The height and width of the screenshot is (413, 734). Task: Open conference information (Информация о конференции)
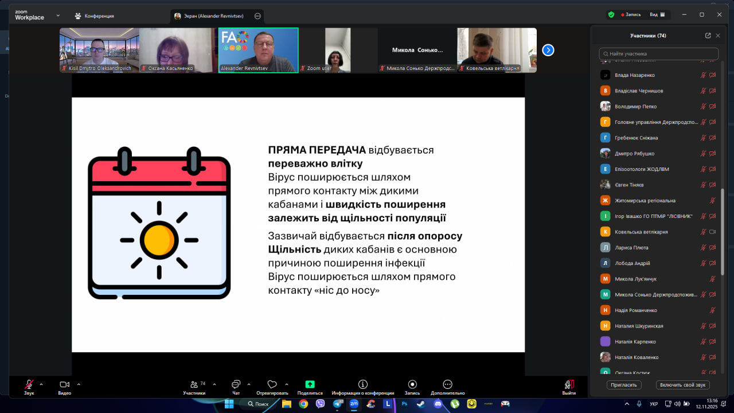point(362,385)
